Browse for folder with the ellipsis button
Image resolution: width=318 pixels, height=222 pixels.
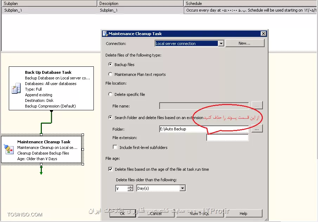257,129
